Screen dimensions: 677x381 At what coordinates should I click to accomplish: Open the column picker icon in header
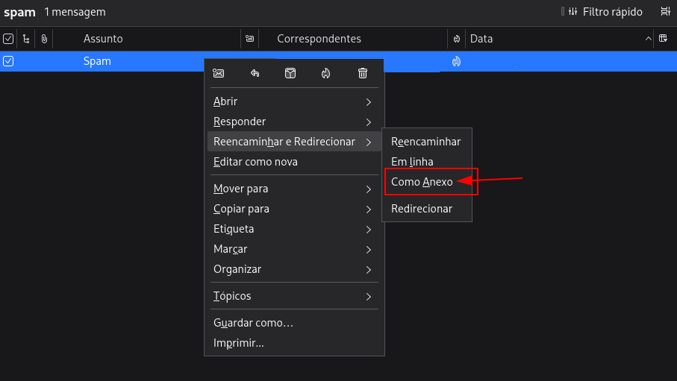coord(663,39)
